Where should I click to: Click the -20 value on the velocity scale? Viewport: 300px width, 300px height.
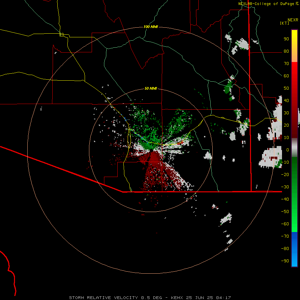tap(285, 175)
